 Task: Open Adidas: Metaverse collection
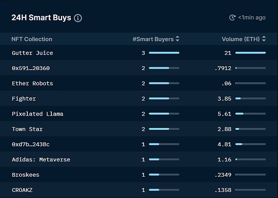[x=41, y=160]
